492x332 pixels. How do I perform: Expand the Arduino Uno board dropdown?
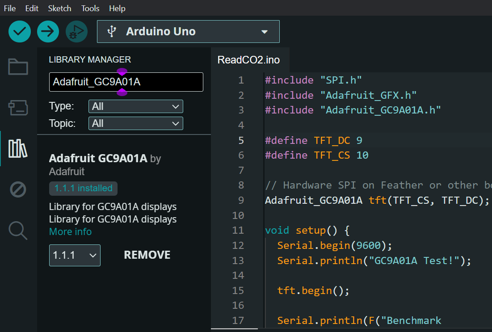(x=264, y=32)
